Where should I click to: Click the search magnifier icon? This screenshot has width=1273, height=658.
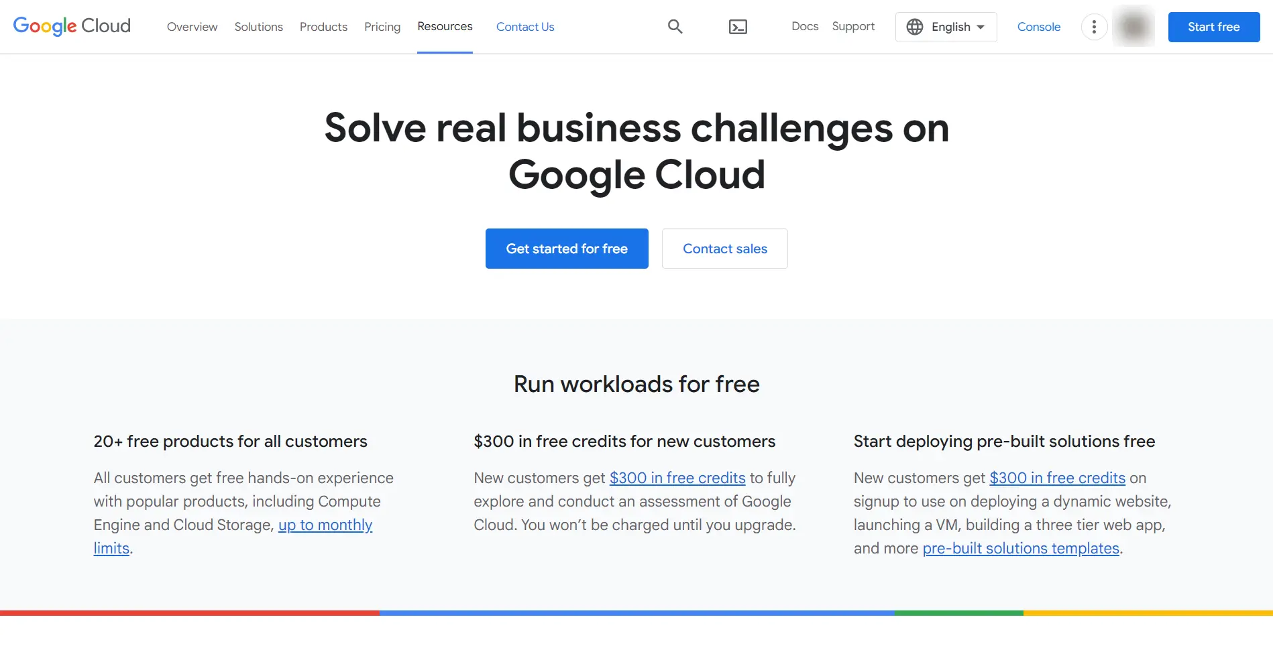(x=675, y=27)
